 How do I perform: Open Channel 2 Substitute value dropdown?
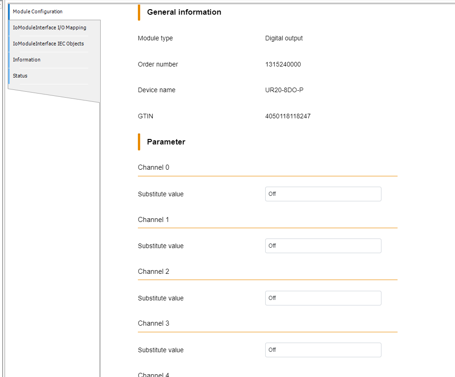pos(323,298)
